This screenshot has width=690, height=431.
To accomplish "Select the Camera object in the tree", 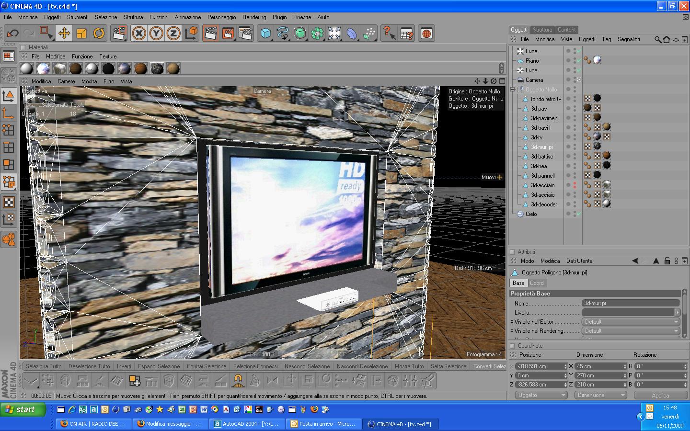I will pos(534,80).
